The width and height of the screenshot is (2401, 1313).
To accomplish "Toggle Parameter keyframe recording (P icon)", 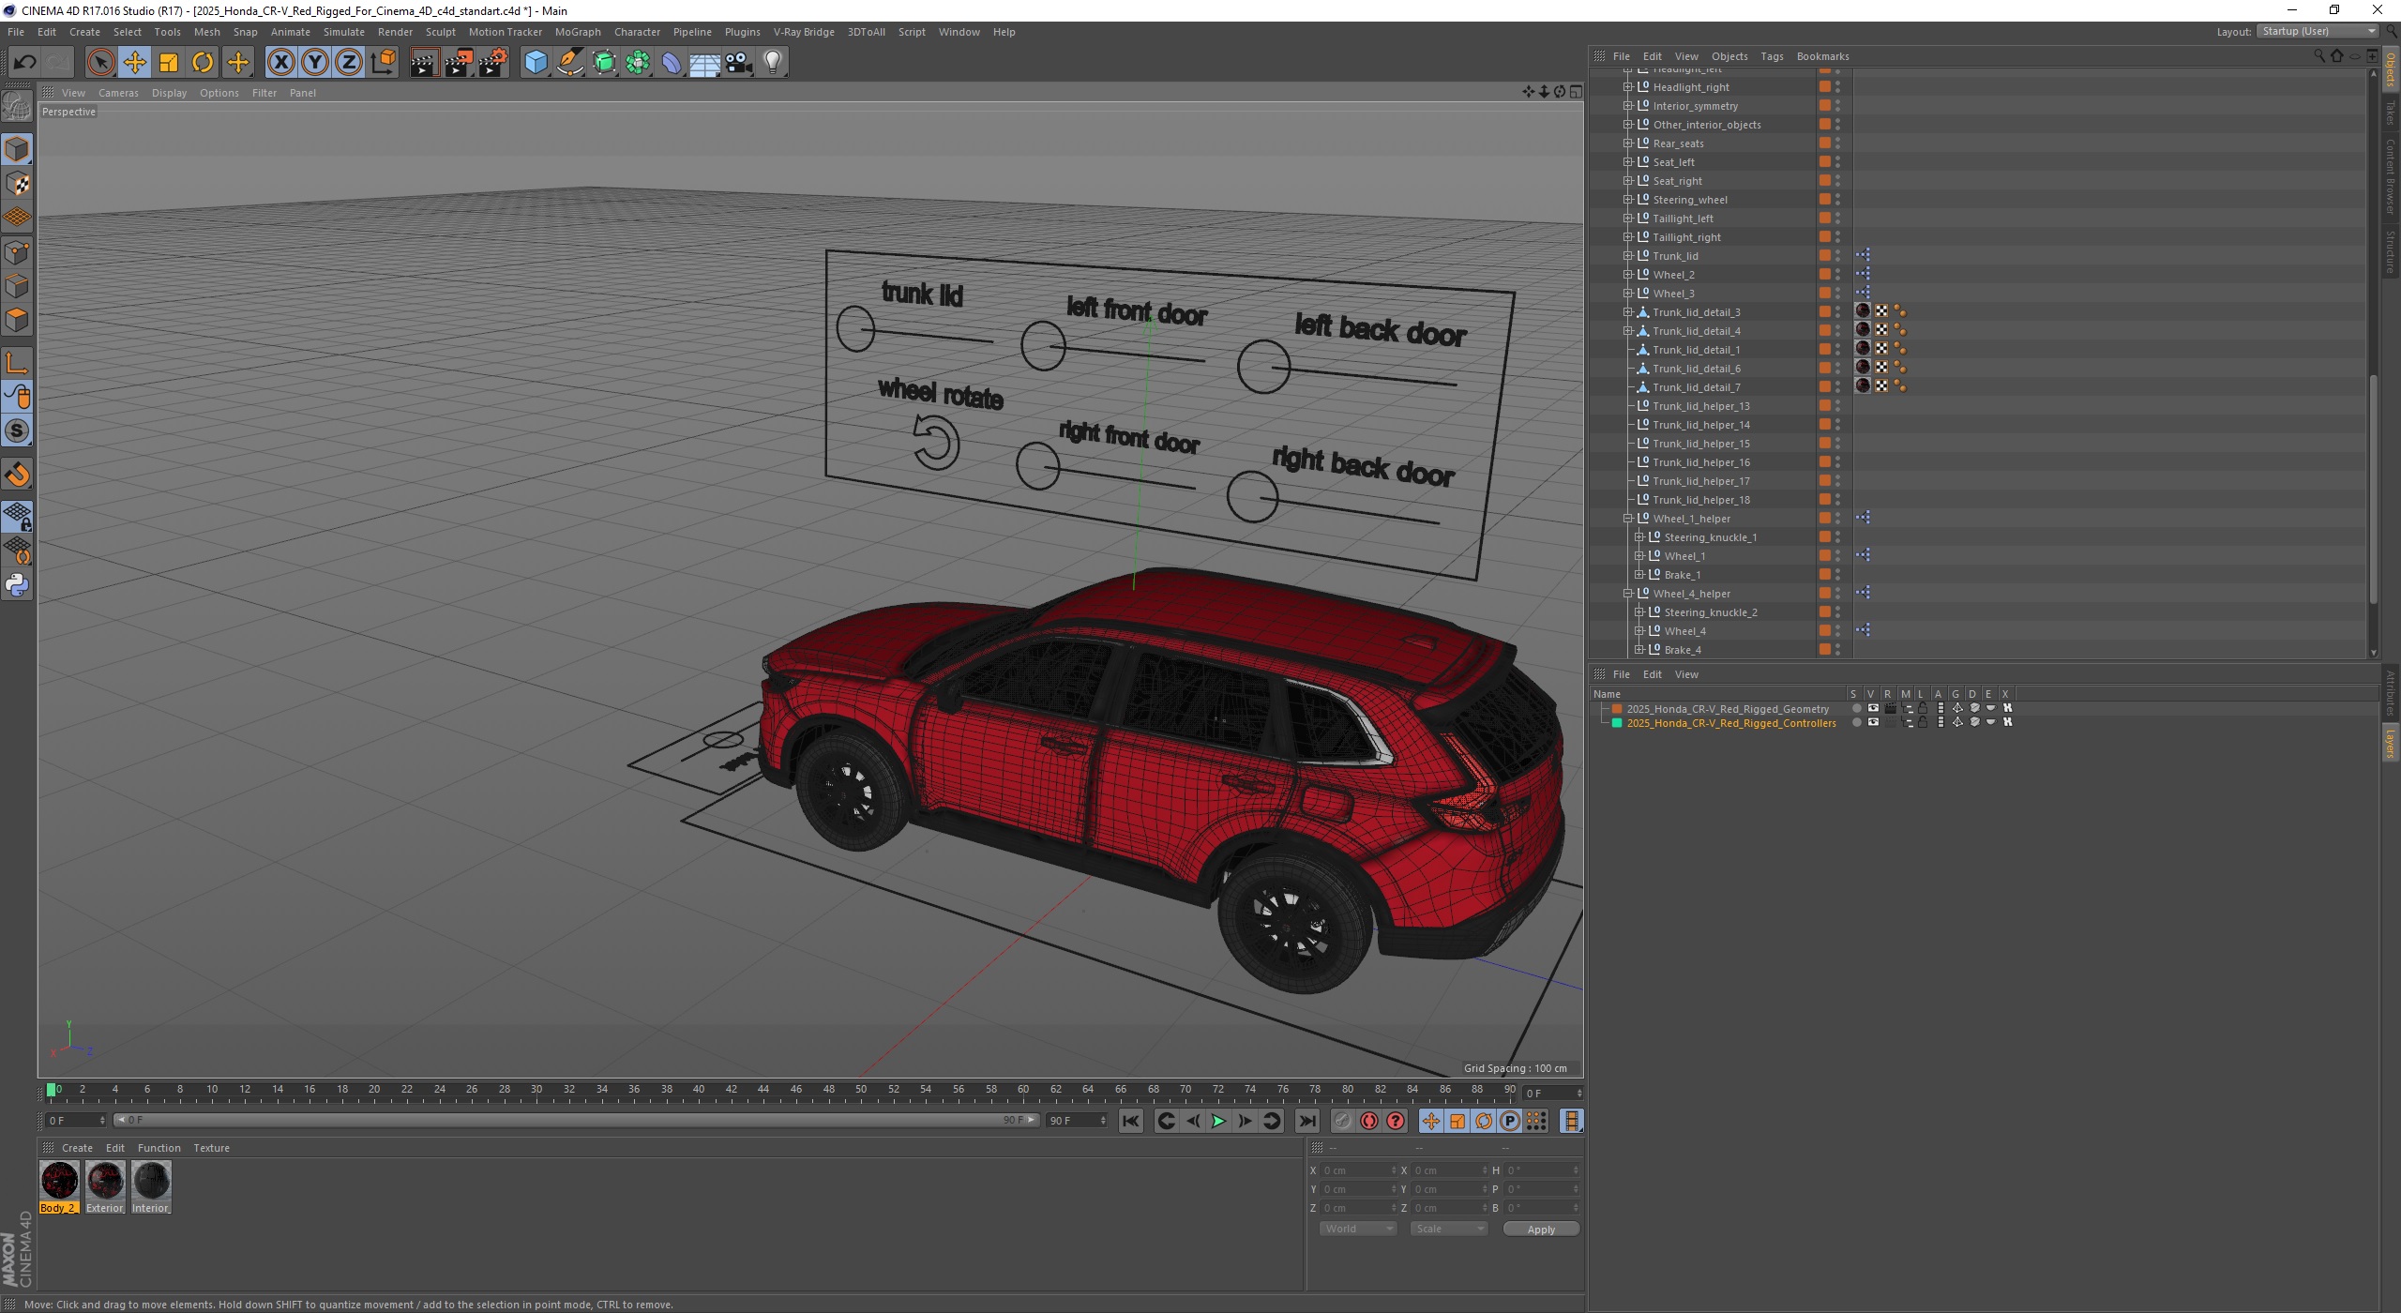I will pyautogui.click(x=1509, y=1121).
